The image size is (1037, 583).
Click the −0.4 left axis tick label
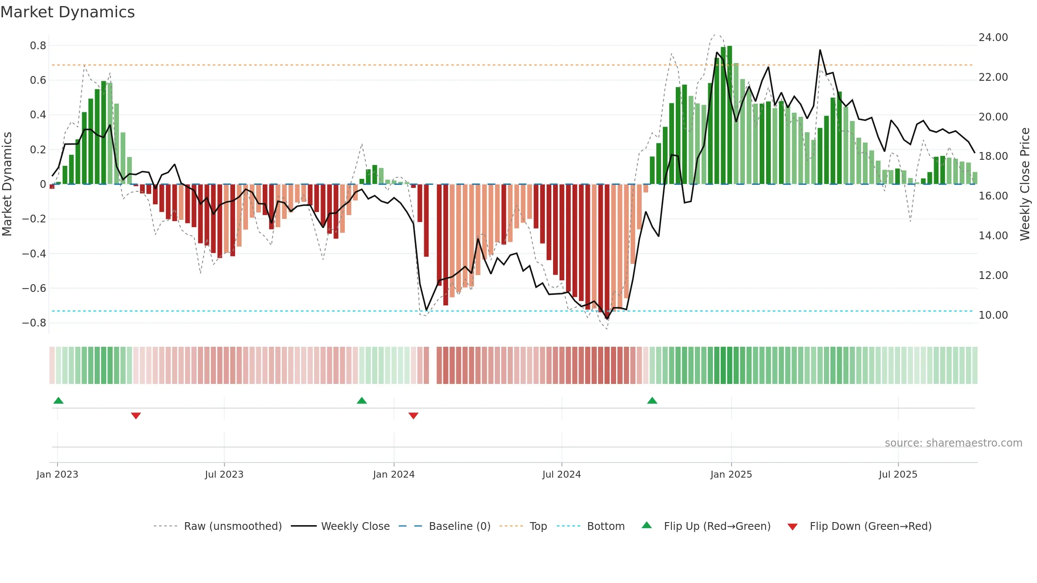coord(34,253)
